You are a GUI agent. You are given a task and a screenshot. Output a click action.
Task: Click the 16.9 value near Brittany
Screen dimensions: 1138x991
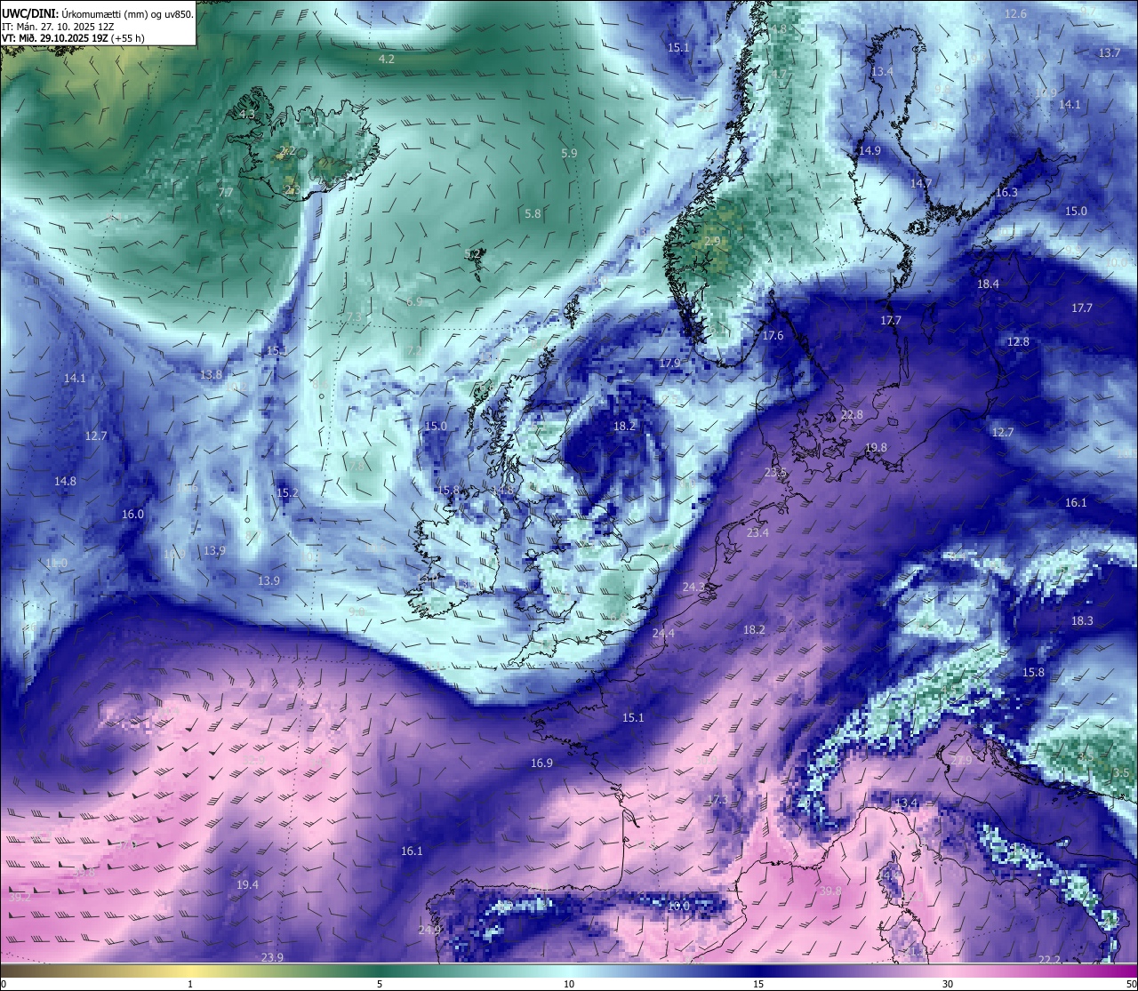(541, 763)
